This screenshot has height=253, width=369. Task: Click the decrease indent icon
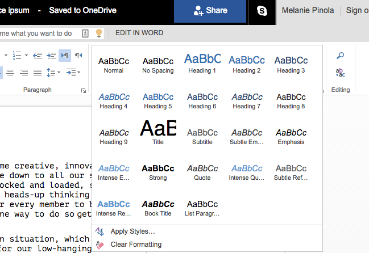coord(38,56)
